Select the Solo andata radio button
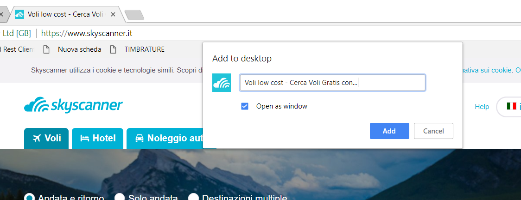This screenshot has height=200, width=521. (120, 197)
